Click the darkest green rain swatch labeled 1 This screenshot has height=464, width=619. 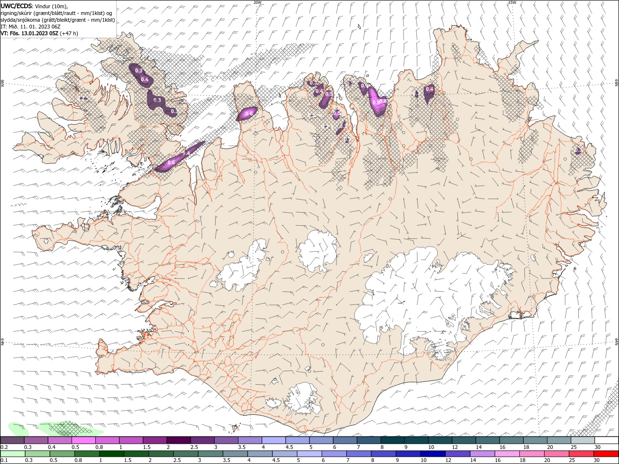click(x=112, y=454)
